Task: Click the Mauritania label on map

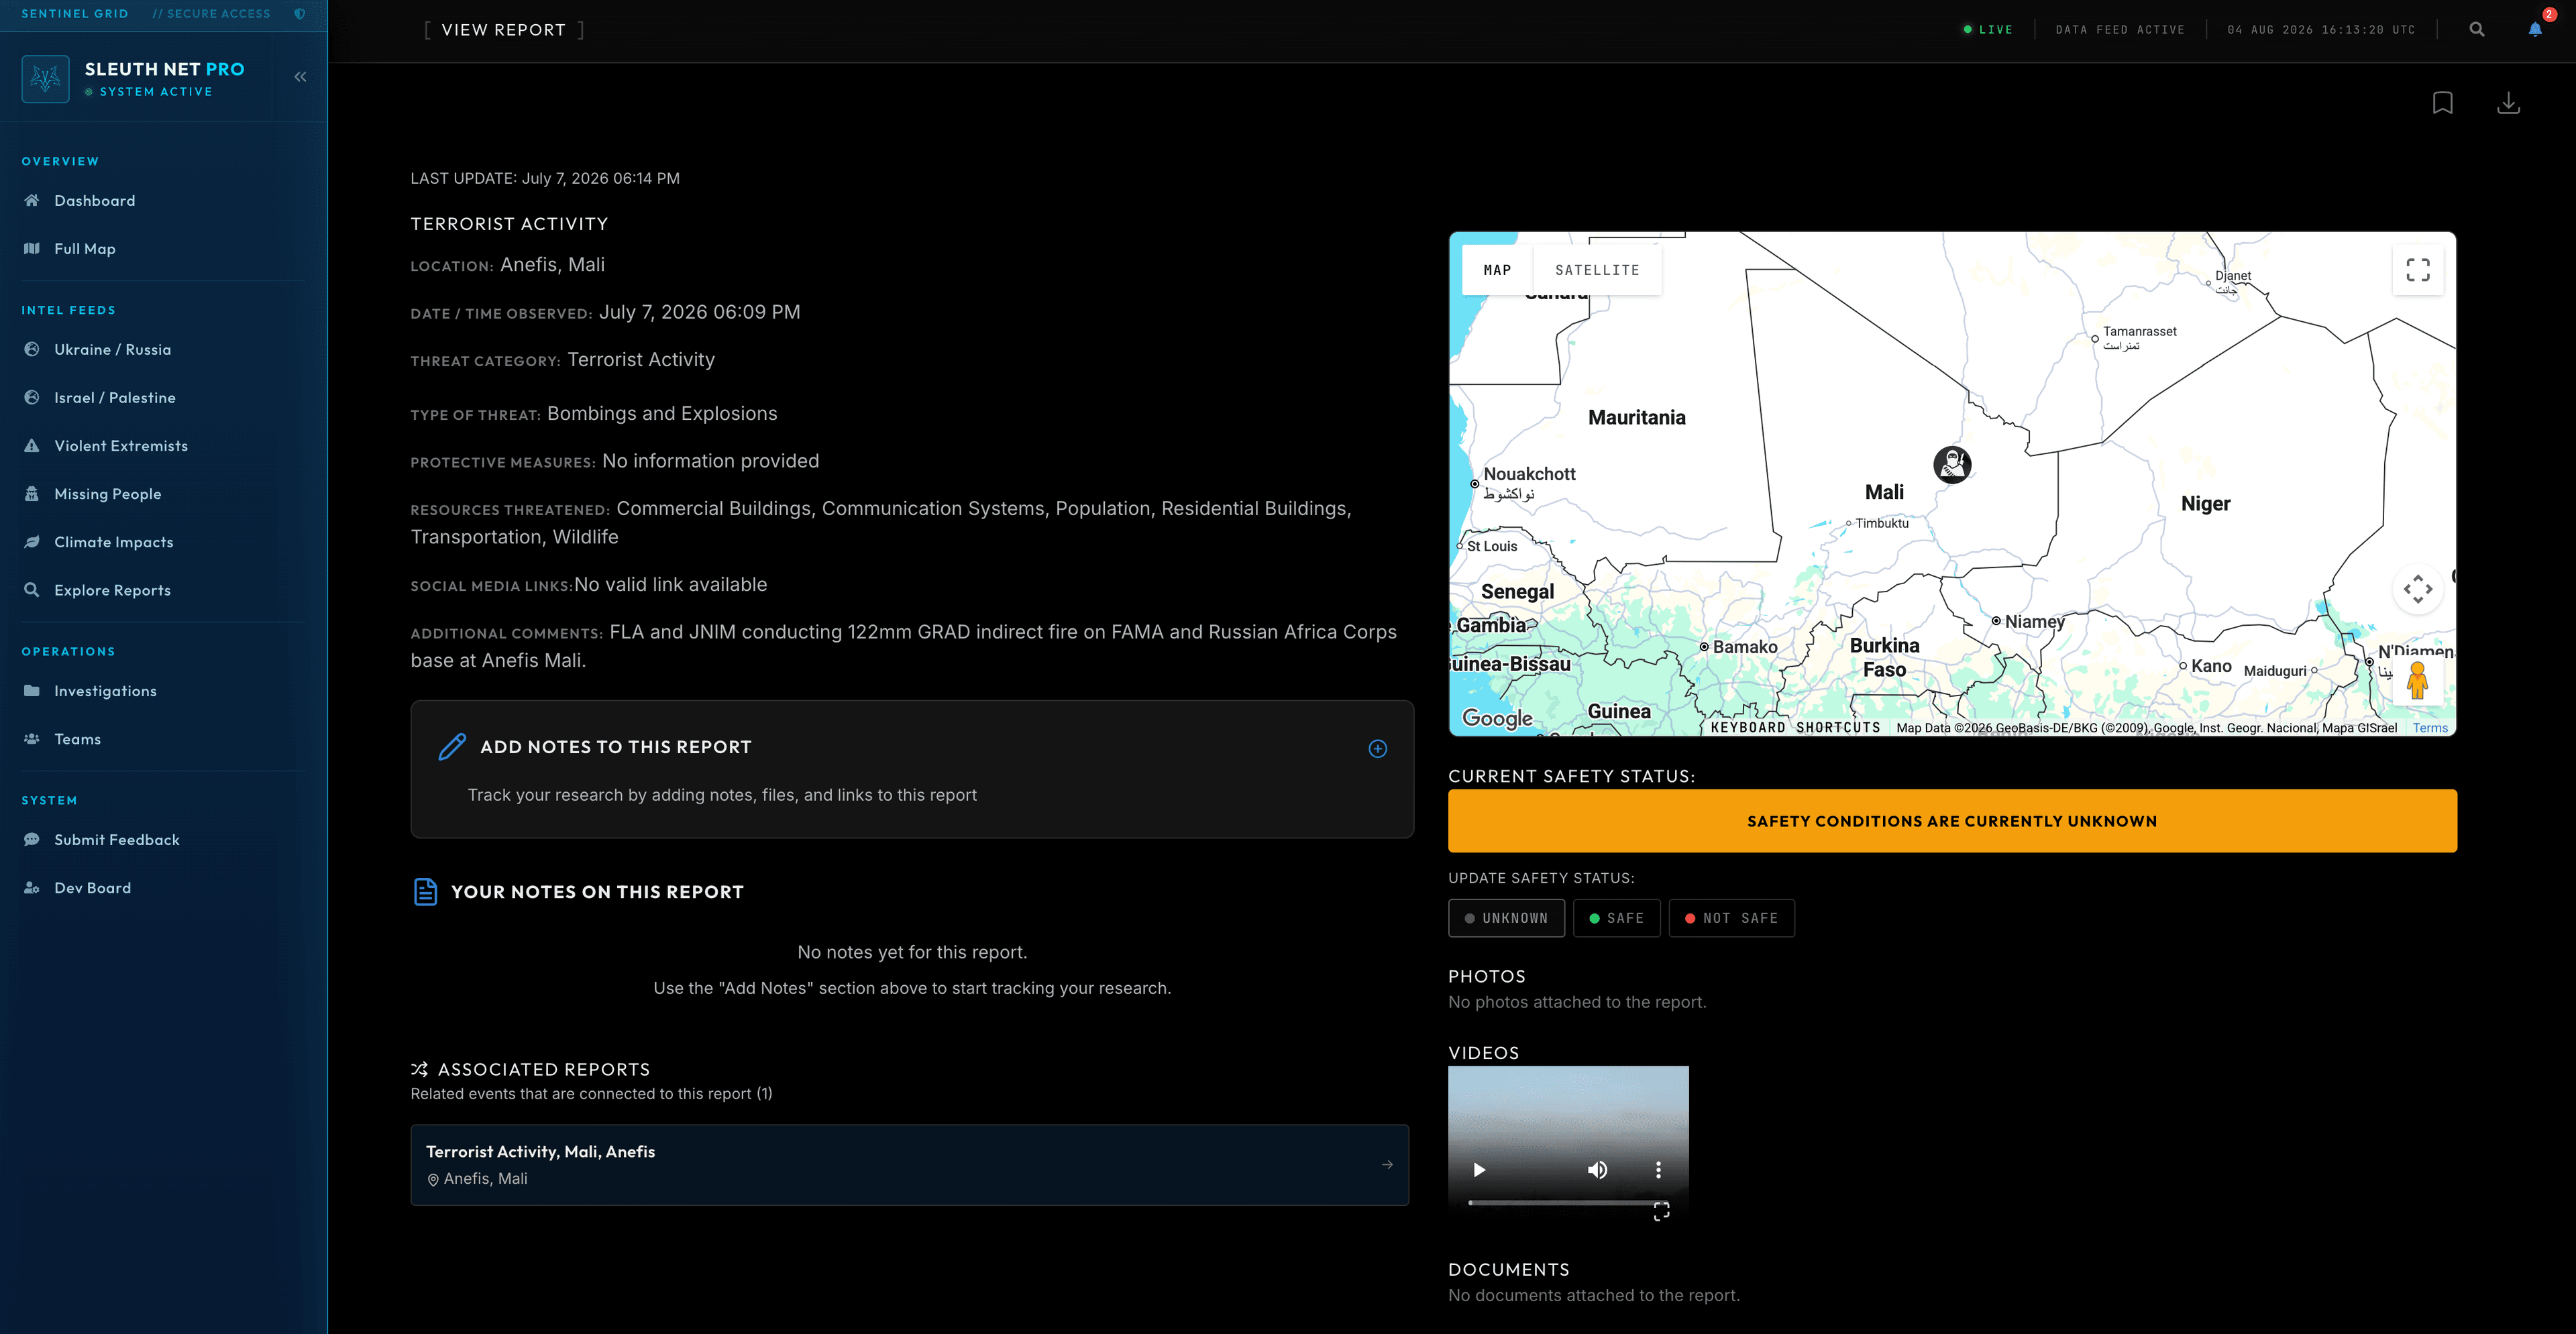Action: coord(1636,418)
